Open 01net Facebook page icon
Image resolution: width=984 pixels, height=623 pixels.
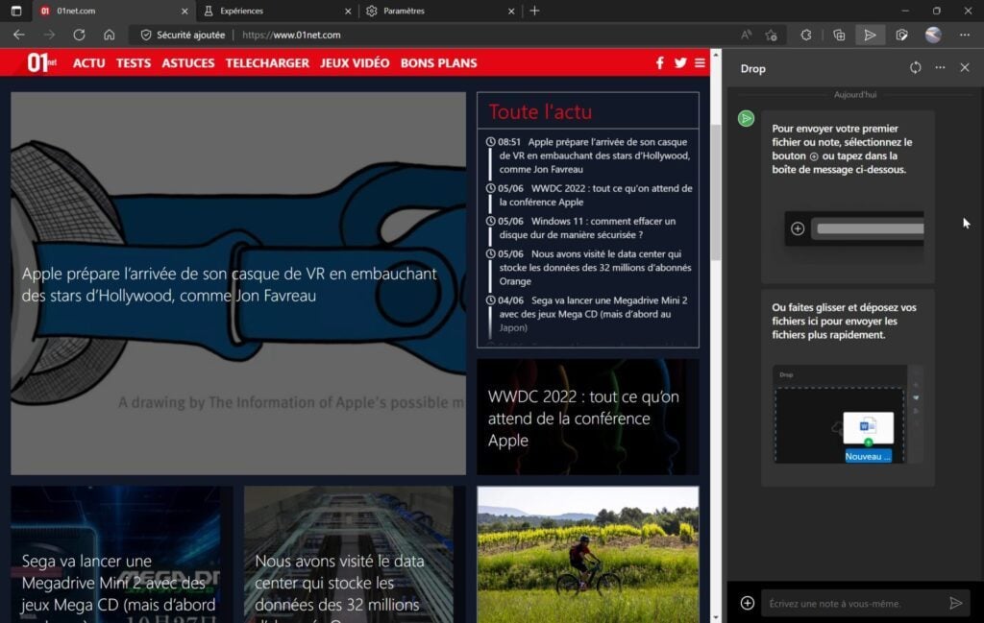(x=659, y=62)
